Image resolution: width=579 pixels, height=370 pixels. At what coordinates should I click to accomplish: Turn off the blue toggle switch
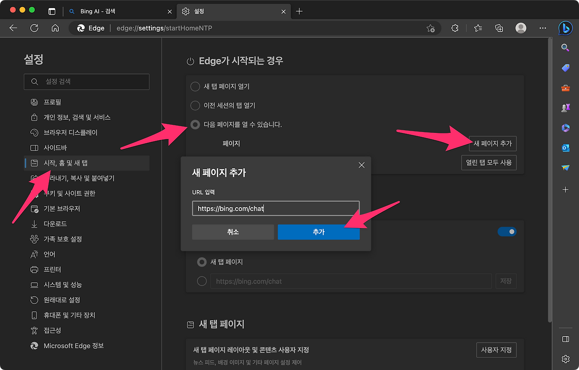click(507, 231)
